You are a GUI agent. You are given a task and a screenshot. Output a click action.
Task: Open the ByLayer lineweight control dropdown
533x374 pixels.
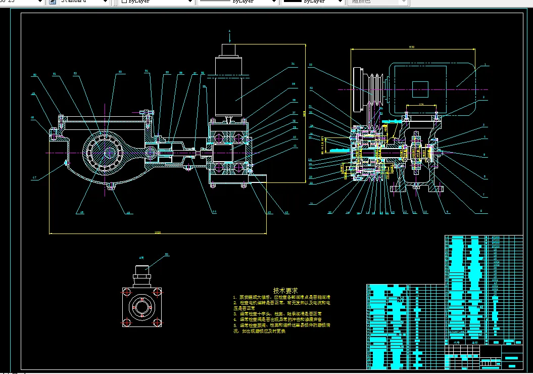pos(313,2)
